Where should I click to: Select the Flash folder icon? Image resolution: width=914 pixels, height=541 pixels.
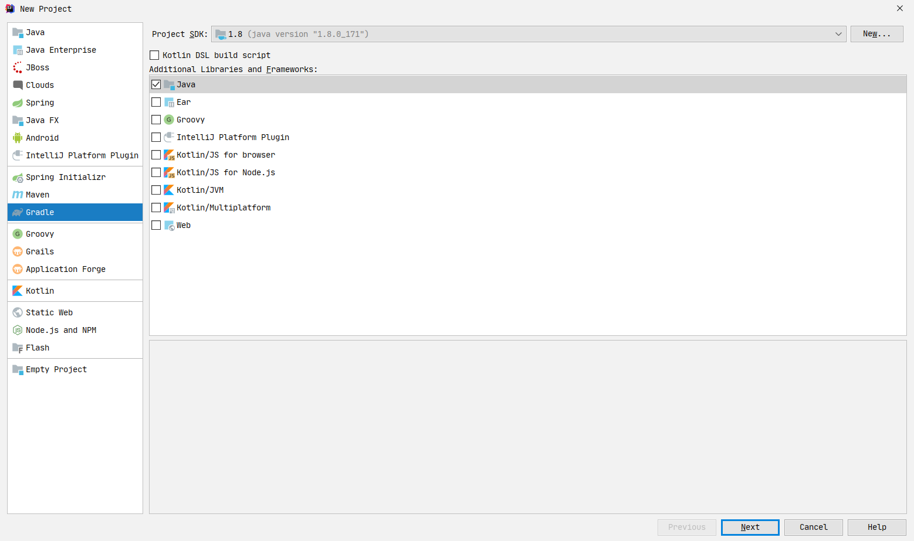click(18, 348)
